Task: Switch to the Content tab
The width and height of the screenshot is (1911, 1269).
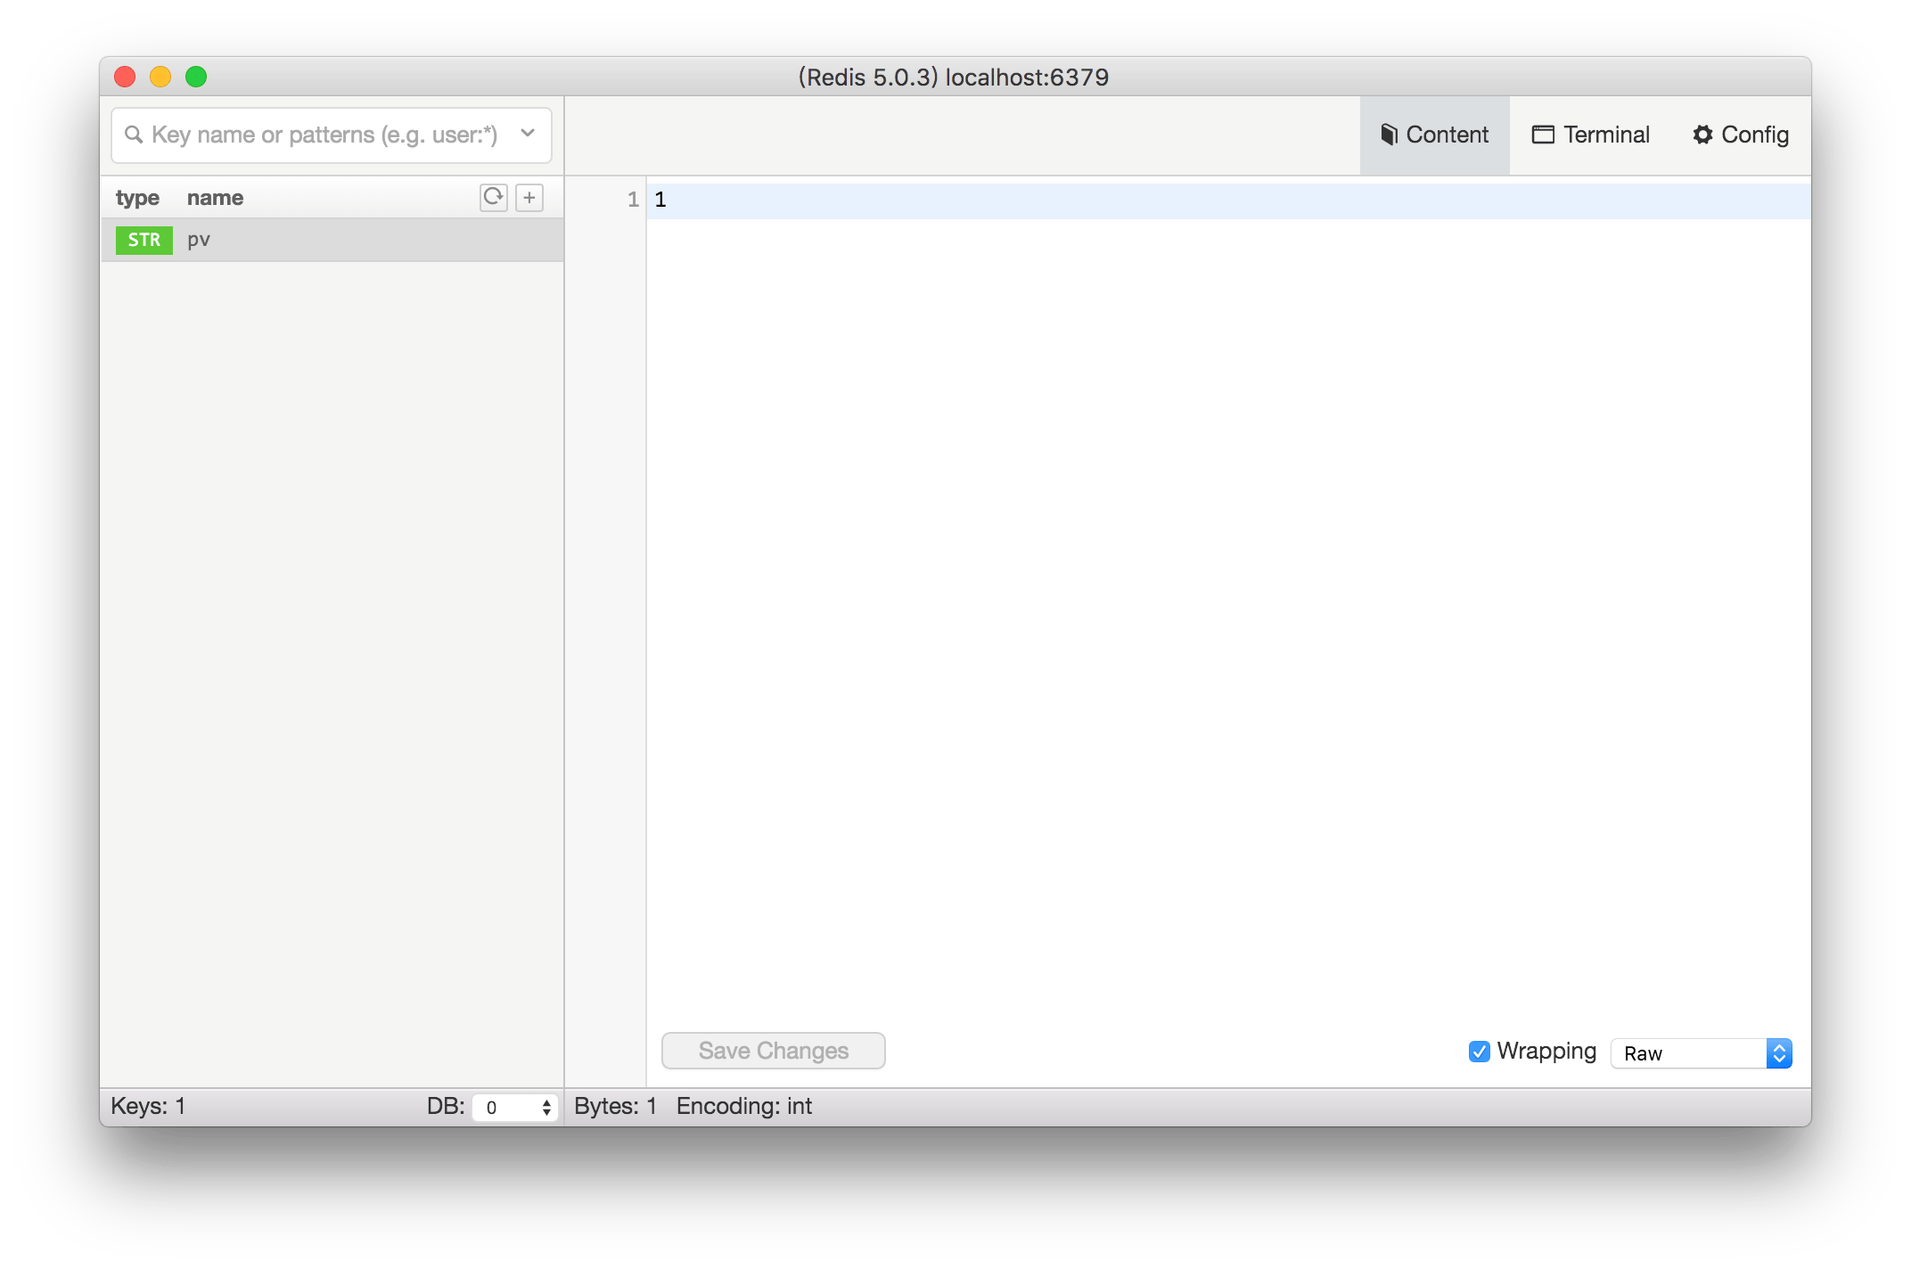Action: tap(1434, 135)
